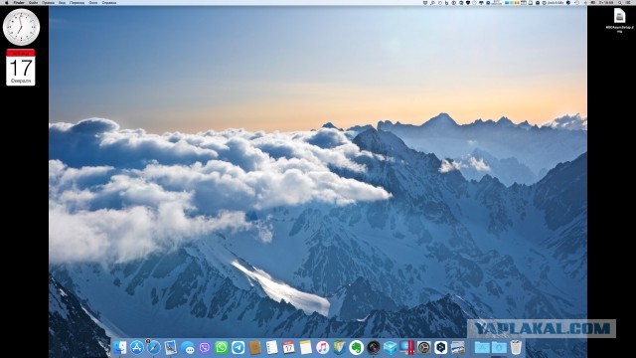Open the brown notebook icon in Dock
This screenshot has width=636, height=358.
(255, 347)
